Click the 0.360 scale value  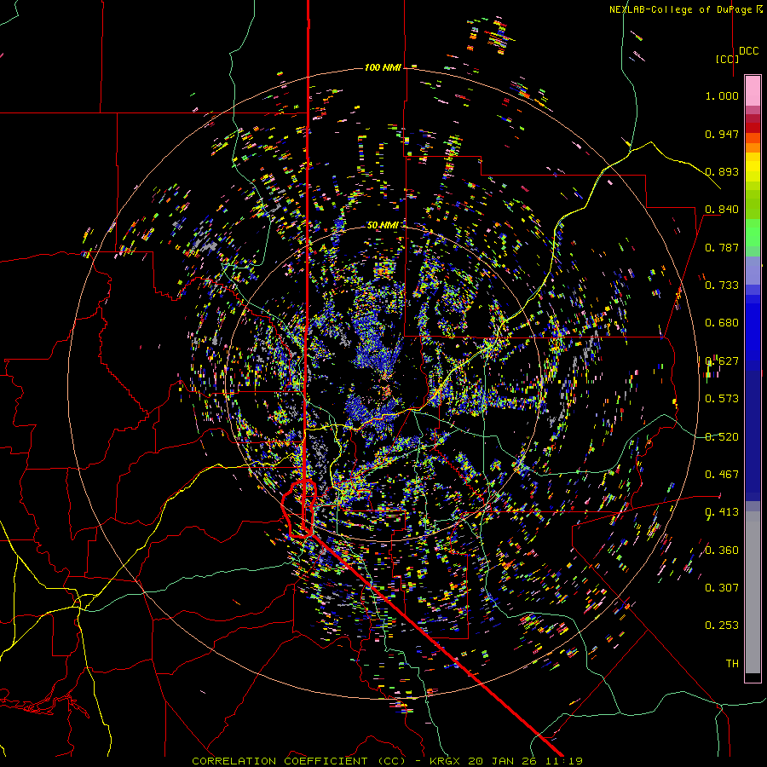[722, 551]
